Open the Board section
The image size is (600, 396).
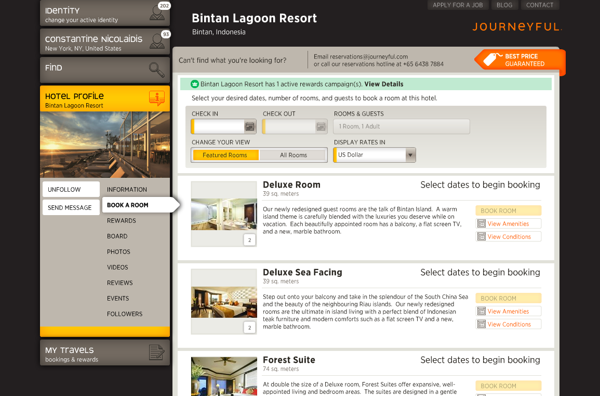(x=117, y=236)
